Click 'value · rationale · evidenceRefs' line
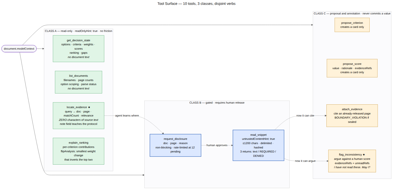The image size is (397, 192). point(352,68)
